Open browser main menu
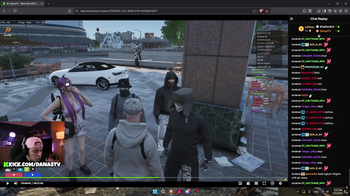Viewport: 350px width, 196px height. click(346, 11)
